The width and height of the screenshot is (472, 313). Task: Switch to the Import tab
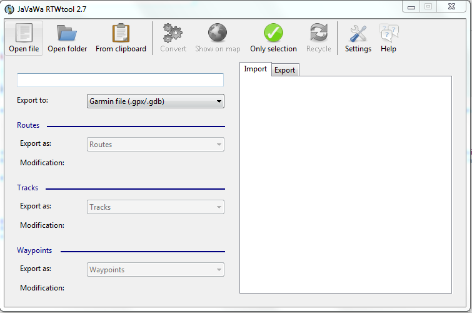click(x=255, y=69)
